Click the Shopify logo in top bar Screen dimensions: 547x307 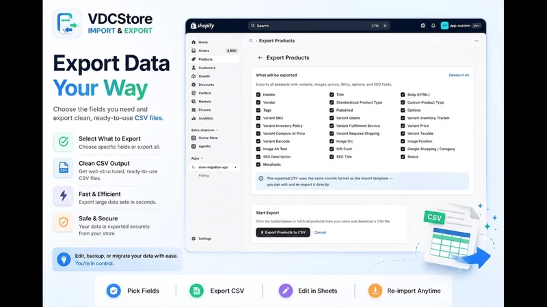202,26
